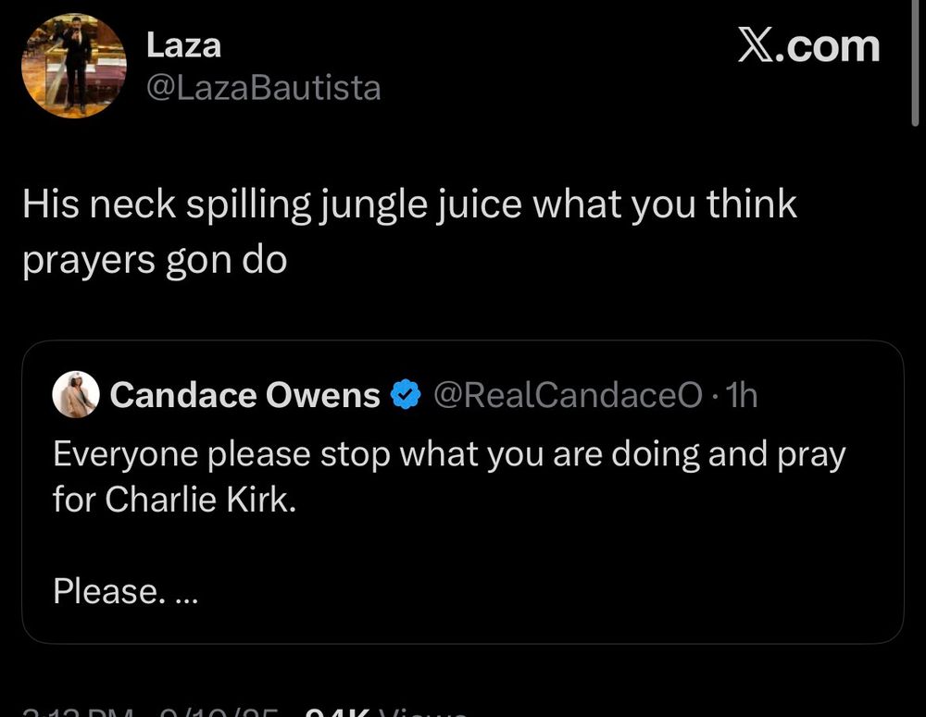Click the Candace Owens display name
Screen dimensions: 926x717
click(244, 396)
